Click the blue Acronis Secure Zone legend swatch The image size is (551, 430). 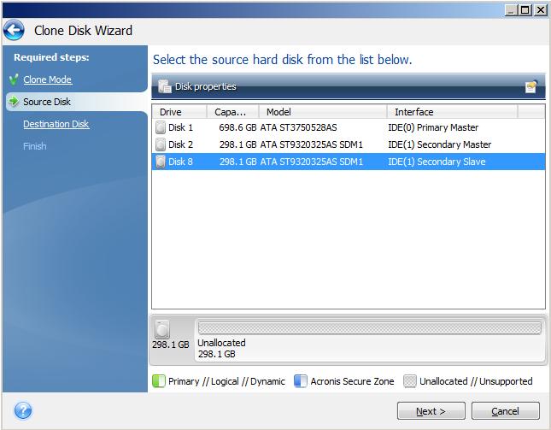pos(300,381)
